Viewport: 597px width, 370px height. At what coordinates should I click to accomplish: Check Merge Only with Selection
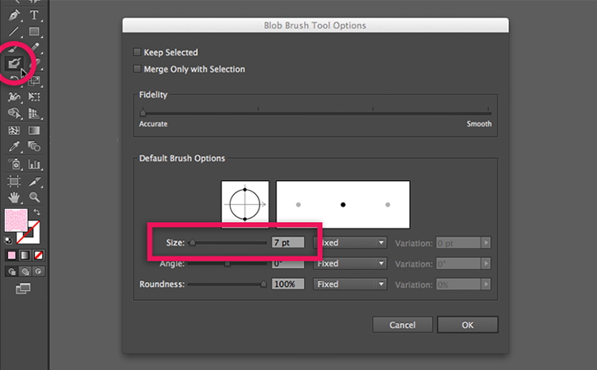coord(137,69)
